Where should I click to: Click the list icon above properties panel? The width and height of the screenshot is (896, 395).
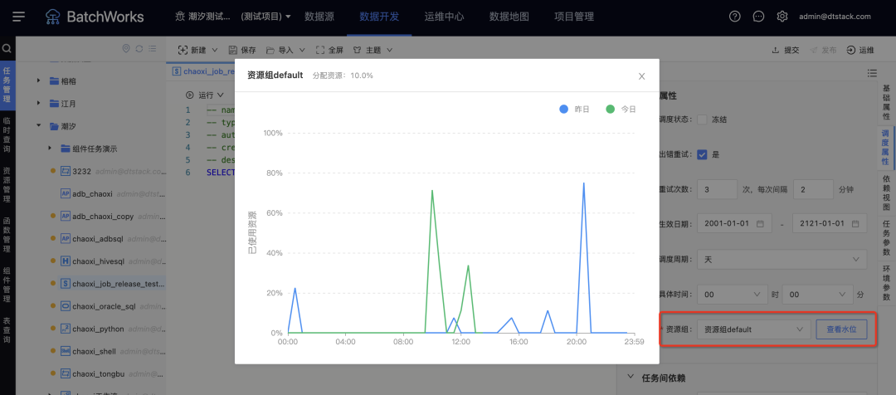pos(872,73)
